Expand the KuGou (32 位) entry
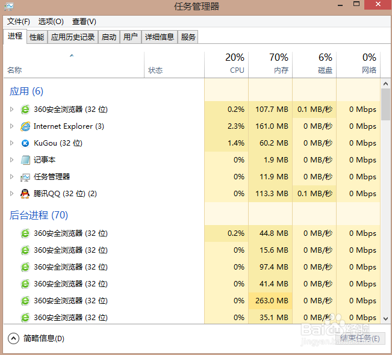Image resolution: width=392 pixels, height=355 pixels. click(11, 143)
